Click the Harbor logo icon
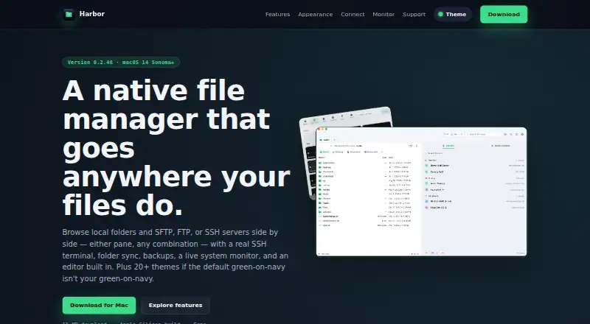Screen dimensions: 590x324 coord(69,14)
